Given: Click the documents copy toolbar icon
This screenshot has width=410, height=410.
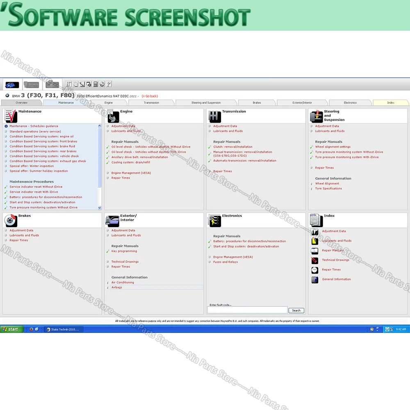Looking at the screenshot, I should point(75,84).
